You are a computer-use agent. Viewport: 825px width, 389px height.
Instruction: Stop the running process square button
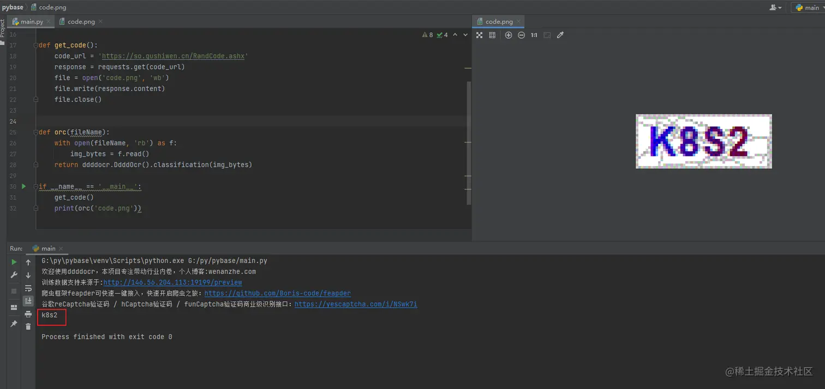14,291
